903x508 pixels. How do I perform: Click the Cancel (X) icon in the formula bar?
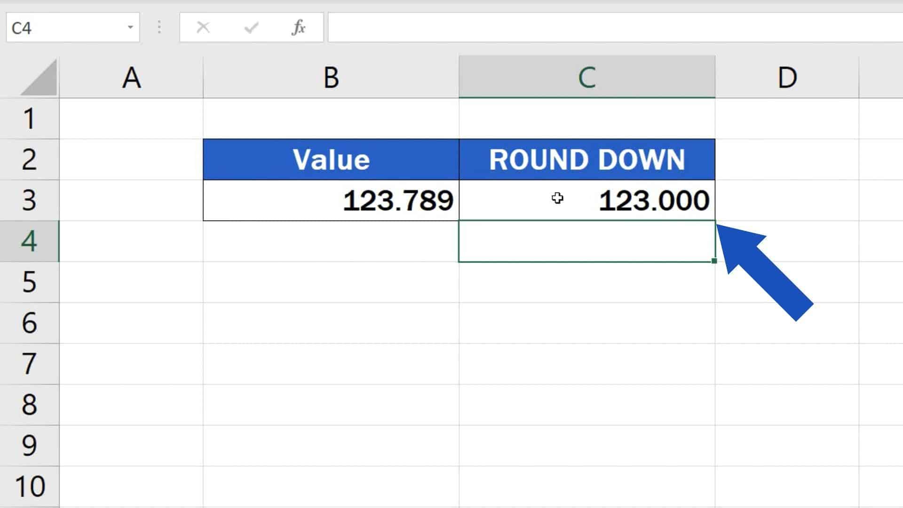click(x=202, y=27)
